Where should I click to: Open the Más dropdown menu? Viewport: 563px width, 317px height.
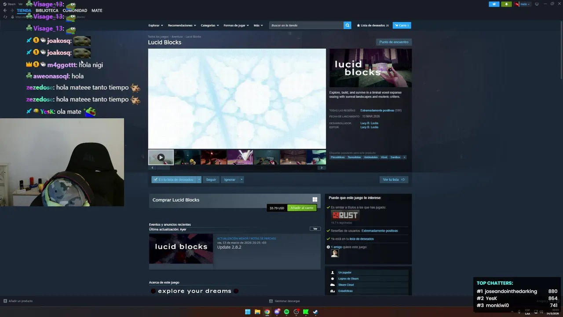(x=258, y=25)
